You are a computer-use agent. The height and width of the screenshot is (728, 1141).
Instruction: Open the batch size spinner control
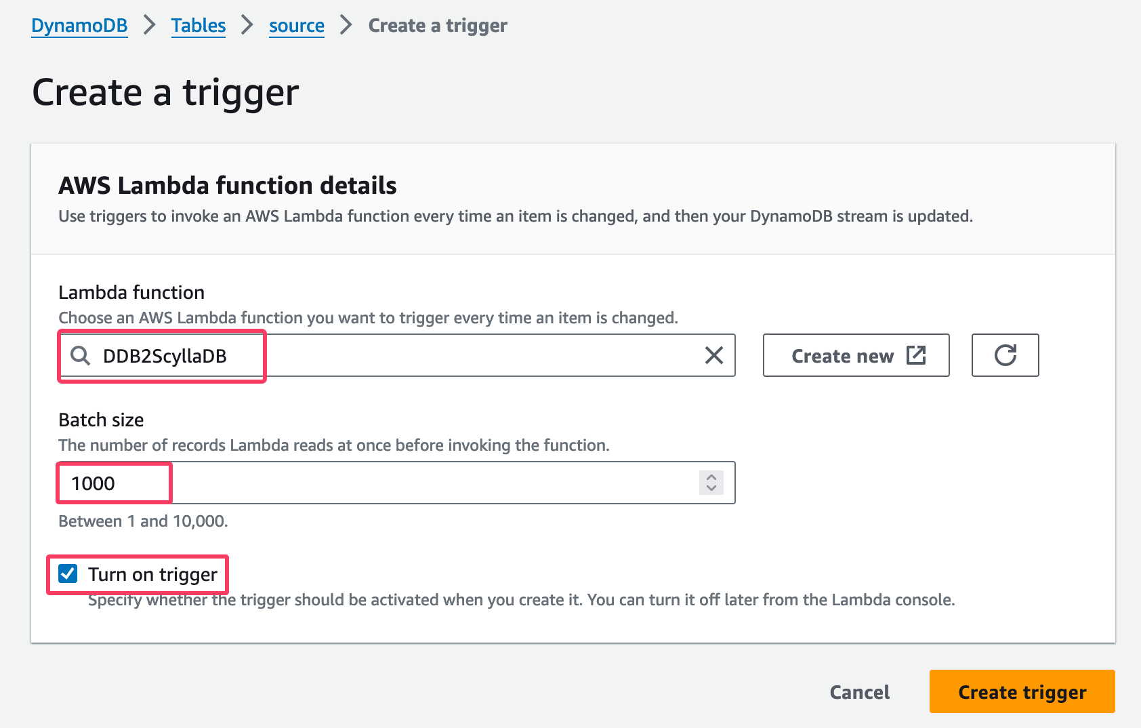coord(711,483)
